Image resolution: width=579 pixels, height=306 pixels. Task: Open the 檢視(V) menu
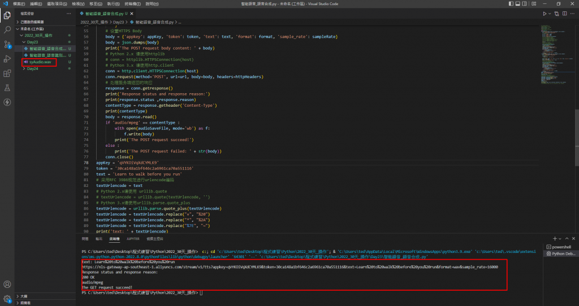click(78, 4)
